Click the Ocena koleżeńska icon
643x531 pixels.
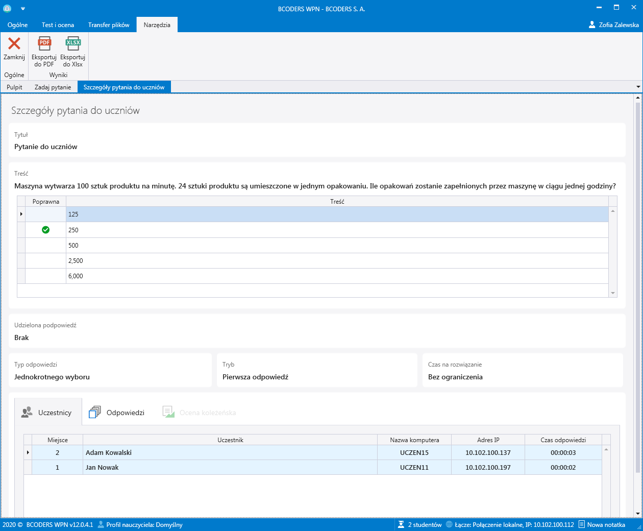coord(168,412)
